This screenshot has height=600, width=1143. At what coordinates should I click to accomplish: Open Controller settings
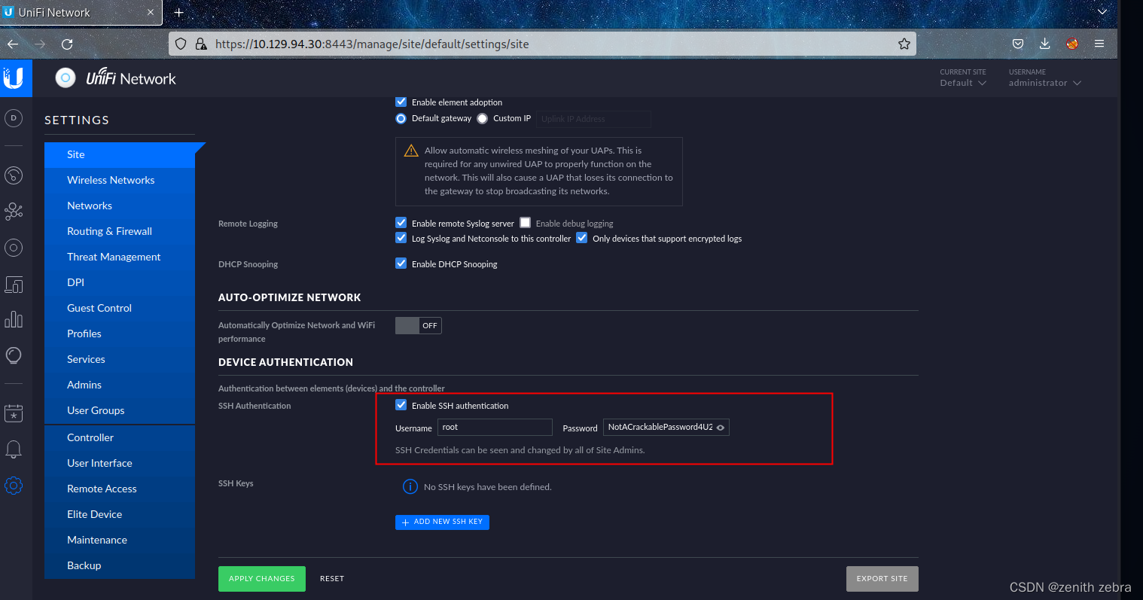[x=120, y=437]
